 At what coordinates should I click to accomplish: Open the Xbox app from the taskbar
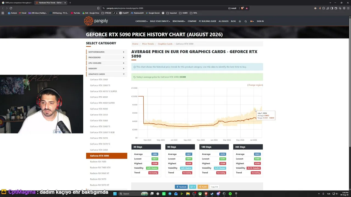(x=200, y=194)
